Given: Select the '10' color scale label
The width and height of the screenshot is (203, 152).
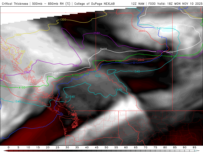Looking at the screenshot, I should pyautogui.click(x=28, y=147).
